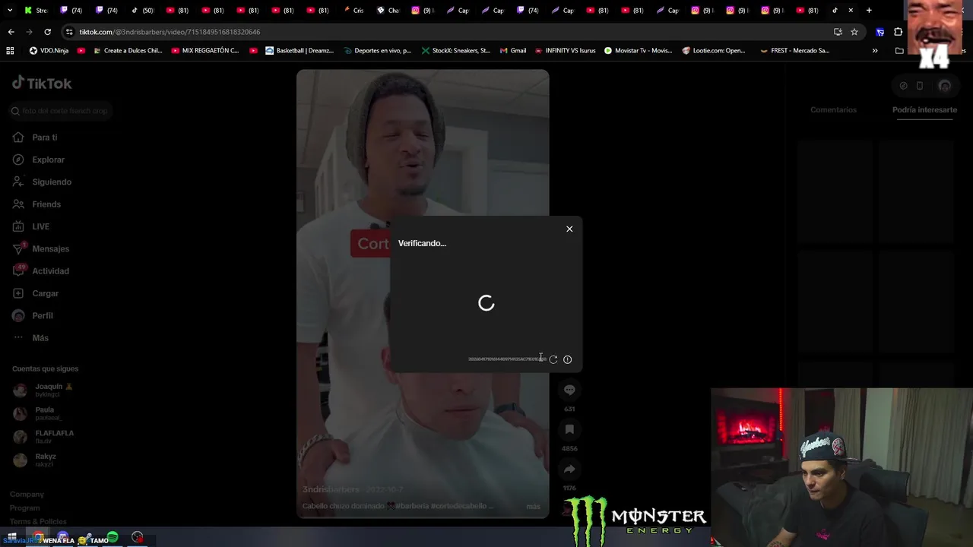Refresh the captcha verification puzzle
The width and height of the screenshot is (973, 547).
click(553, 359)
